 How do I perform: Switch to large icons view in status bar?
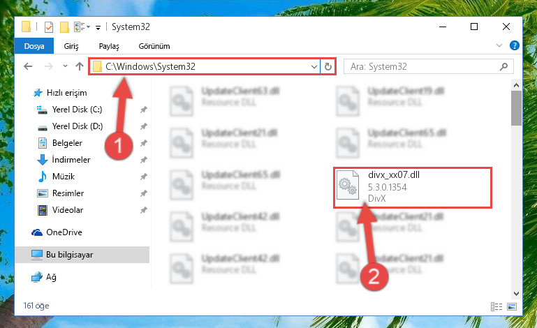[x=512, y=306]
